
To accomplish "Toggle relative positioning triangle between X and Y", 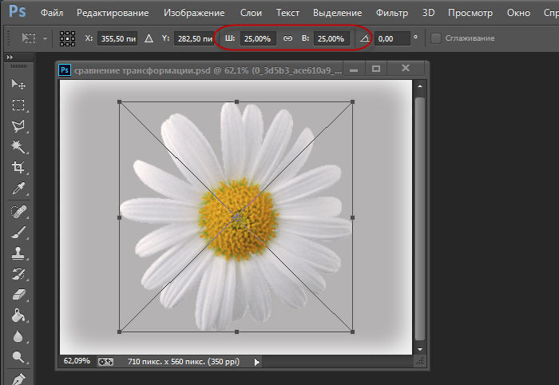I will pyautogui.click(x=149, y=38).
